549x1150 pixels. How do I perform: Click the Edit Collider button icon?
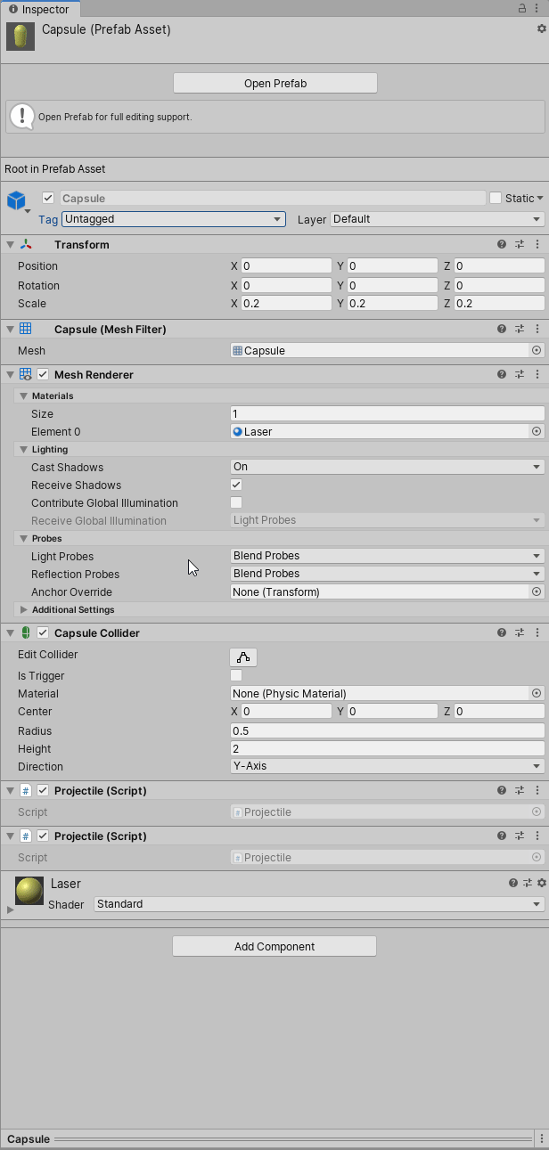pyautogui.click(x=243, y=657)
